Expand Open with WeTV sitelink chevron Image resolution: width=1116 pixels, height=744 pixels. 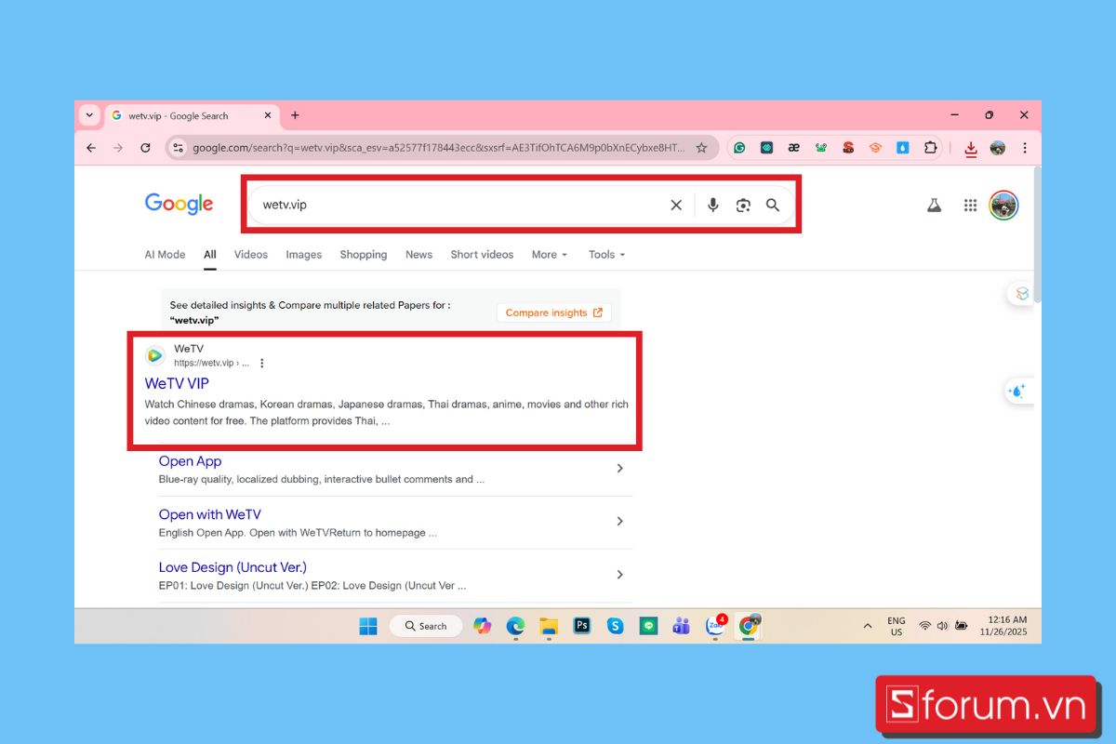point(620,522)
